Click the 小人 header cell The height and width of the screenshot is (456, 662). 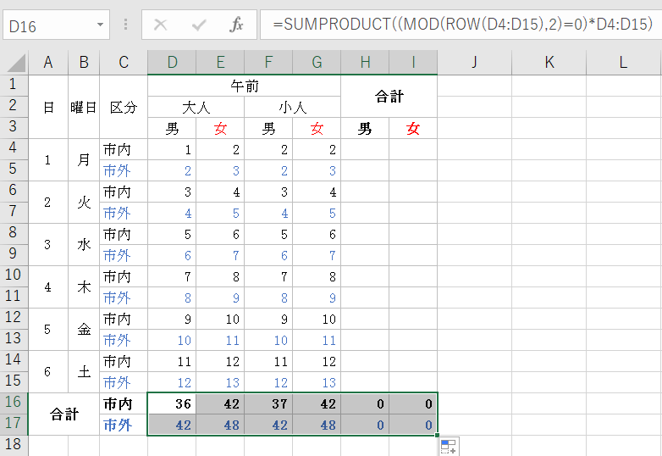[293, 107]
